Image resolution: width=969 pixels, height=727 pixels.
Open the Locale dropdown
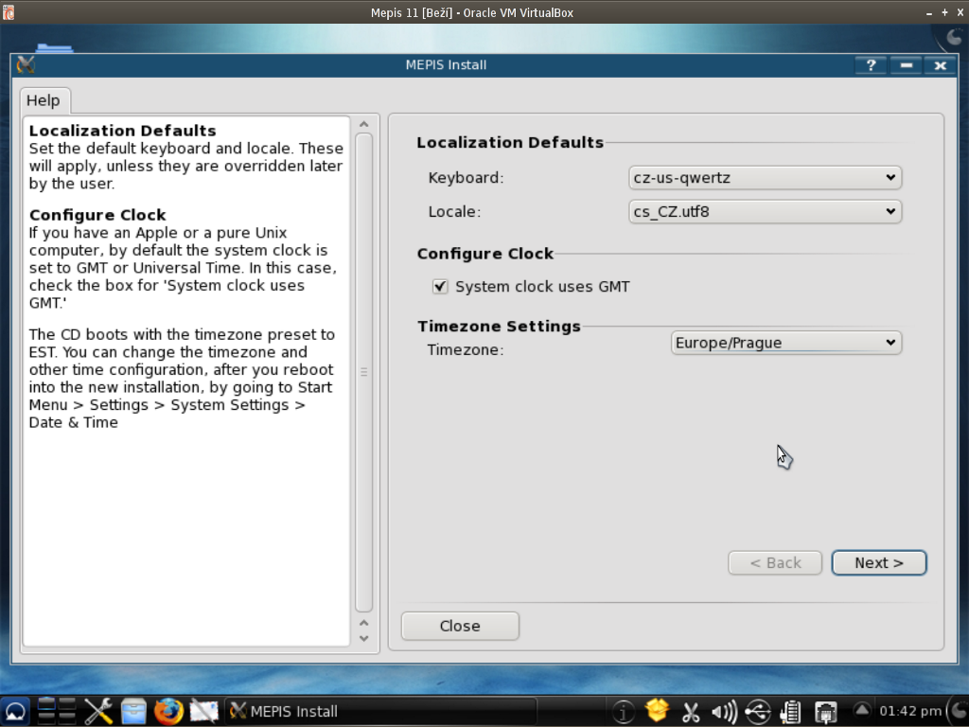(765, 211)
